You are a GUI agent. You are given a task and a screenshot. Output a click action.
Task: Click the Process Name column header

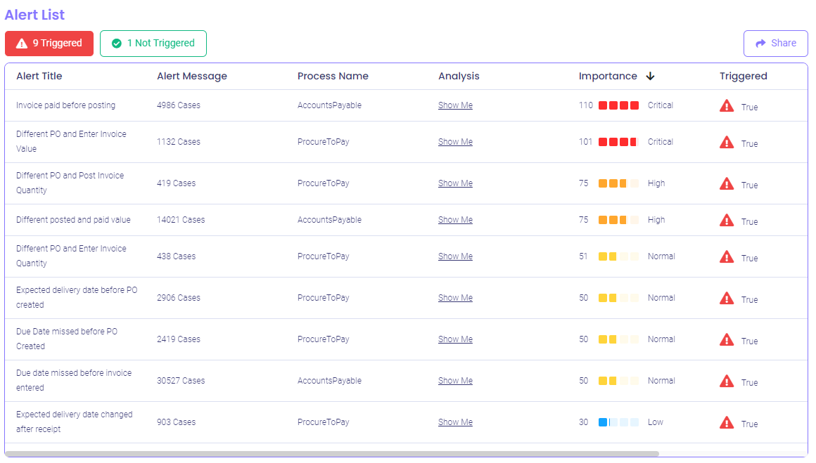tap(333, 76)
